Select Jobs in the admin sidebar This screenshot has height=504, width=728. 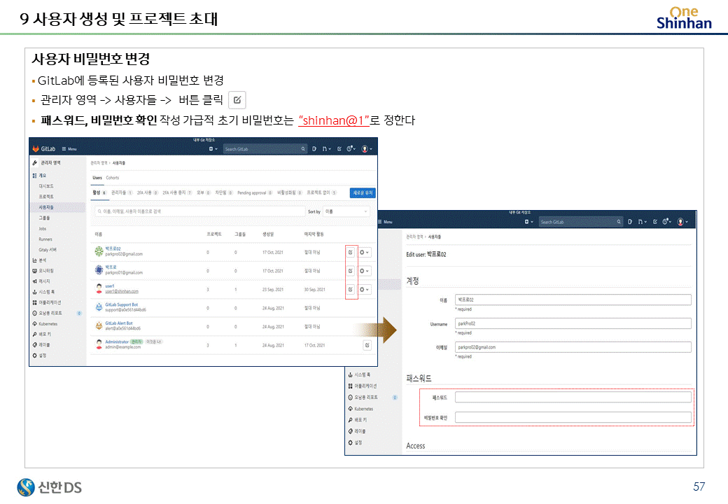[x=43, y=229]
